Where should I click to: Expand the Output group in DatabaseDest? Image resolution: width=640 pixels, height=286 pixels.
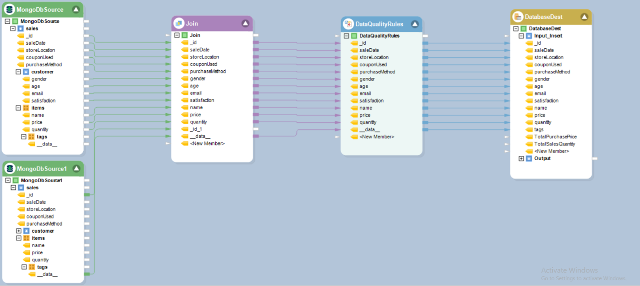[521, 158]
